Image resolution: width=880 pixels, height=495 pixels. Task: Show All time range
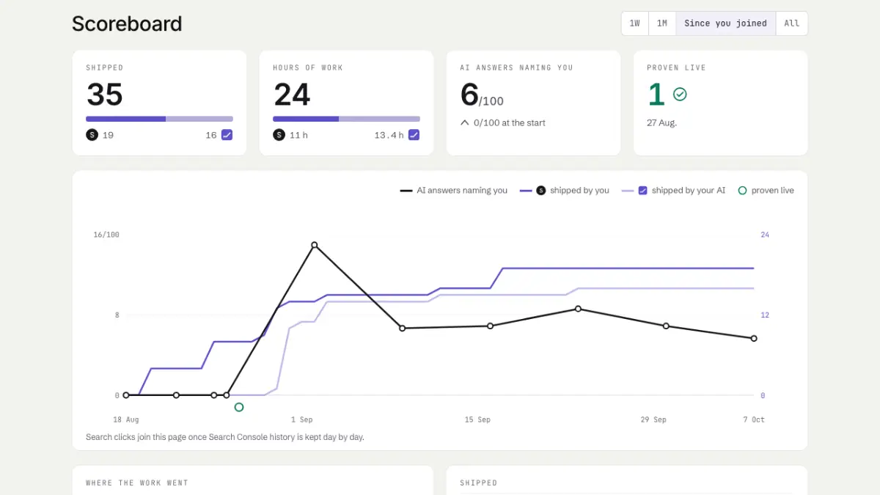click(x=791, y=23)
